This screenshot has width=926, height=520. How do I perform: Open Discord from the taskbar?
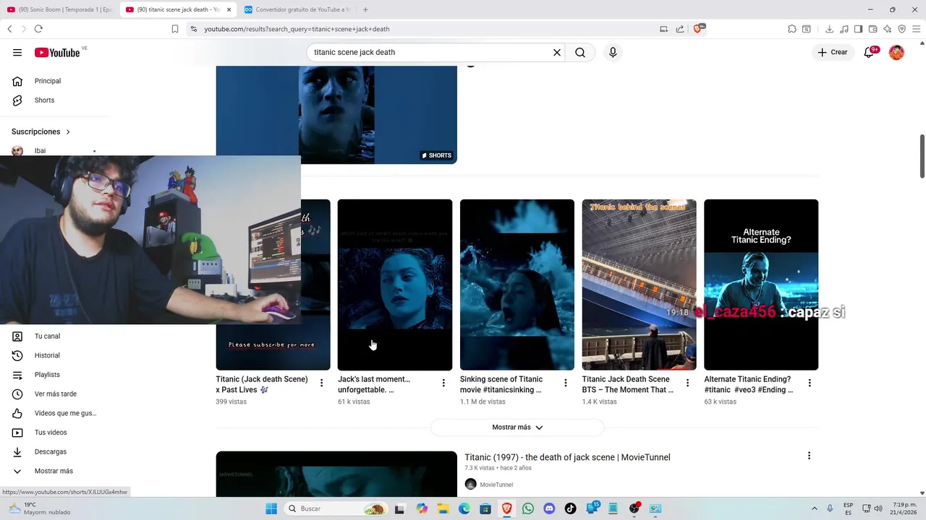coord(549,508)
